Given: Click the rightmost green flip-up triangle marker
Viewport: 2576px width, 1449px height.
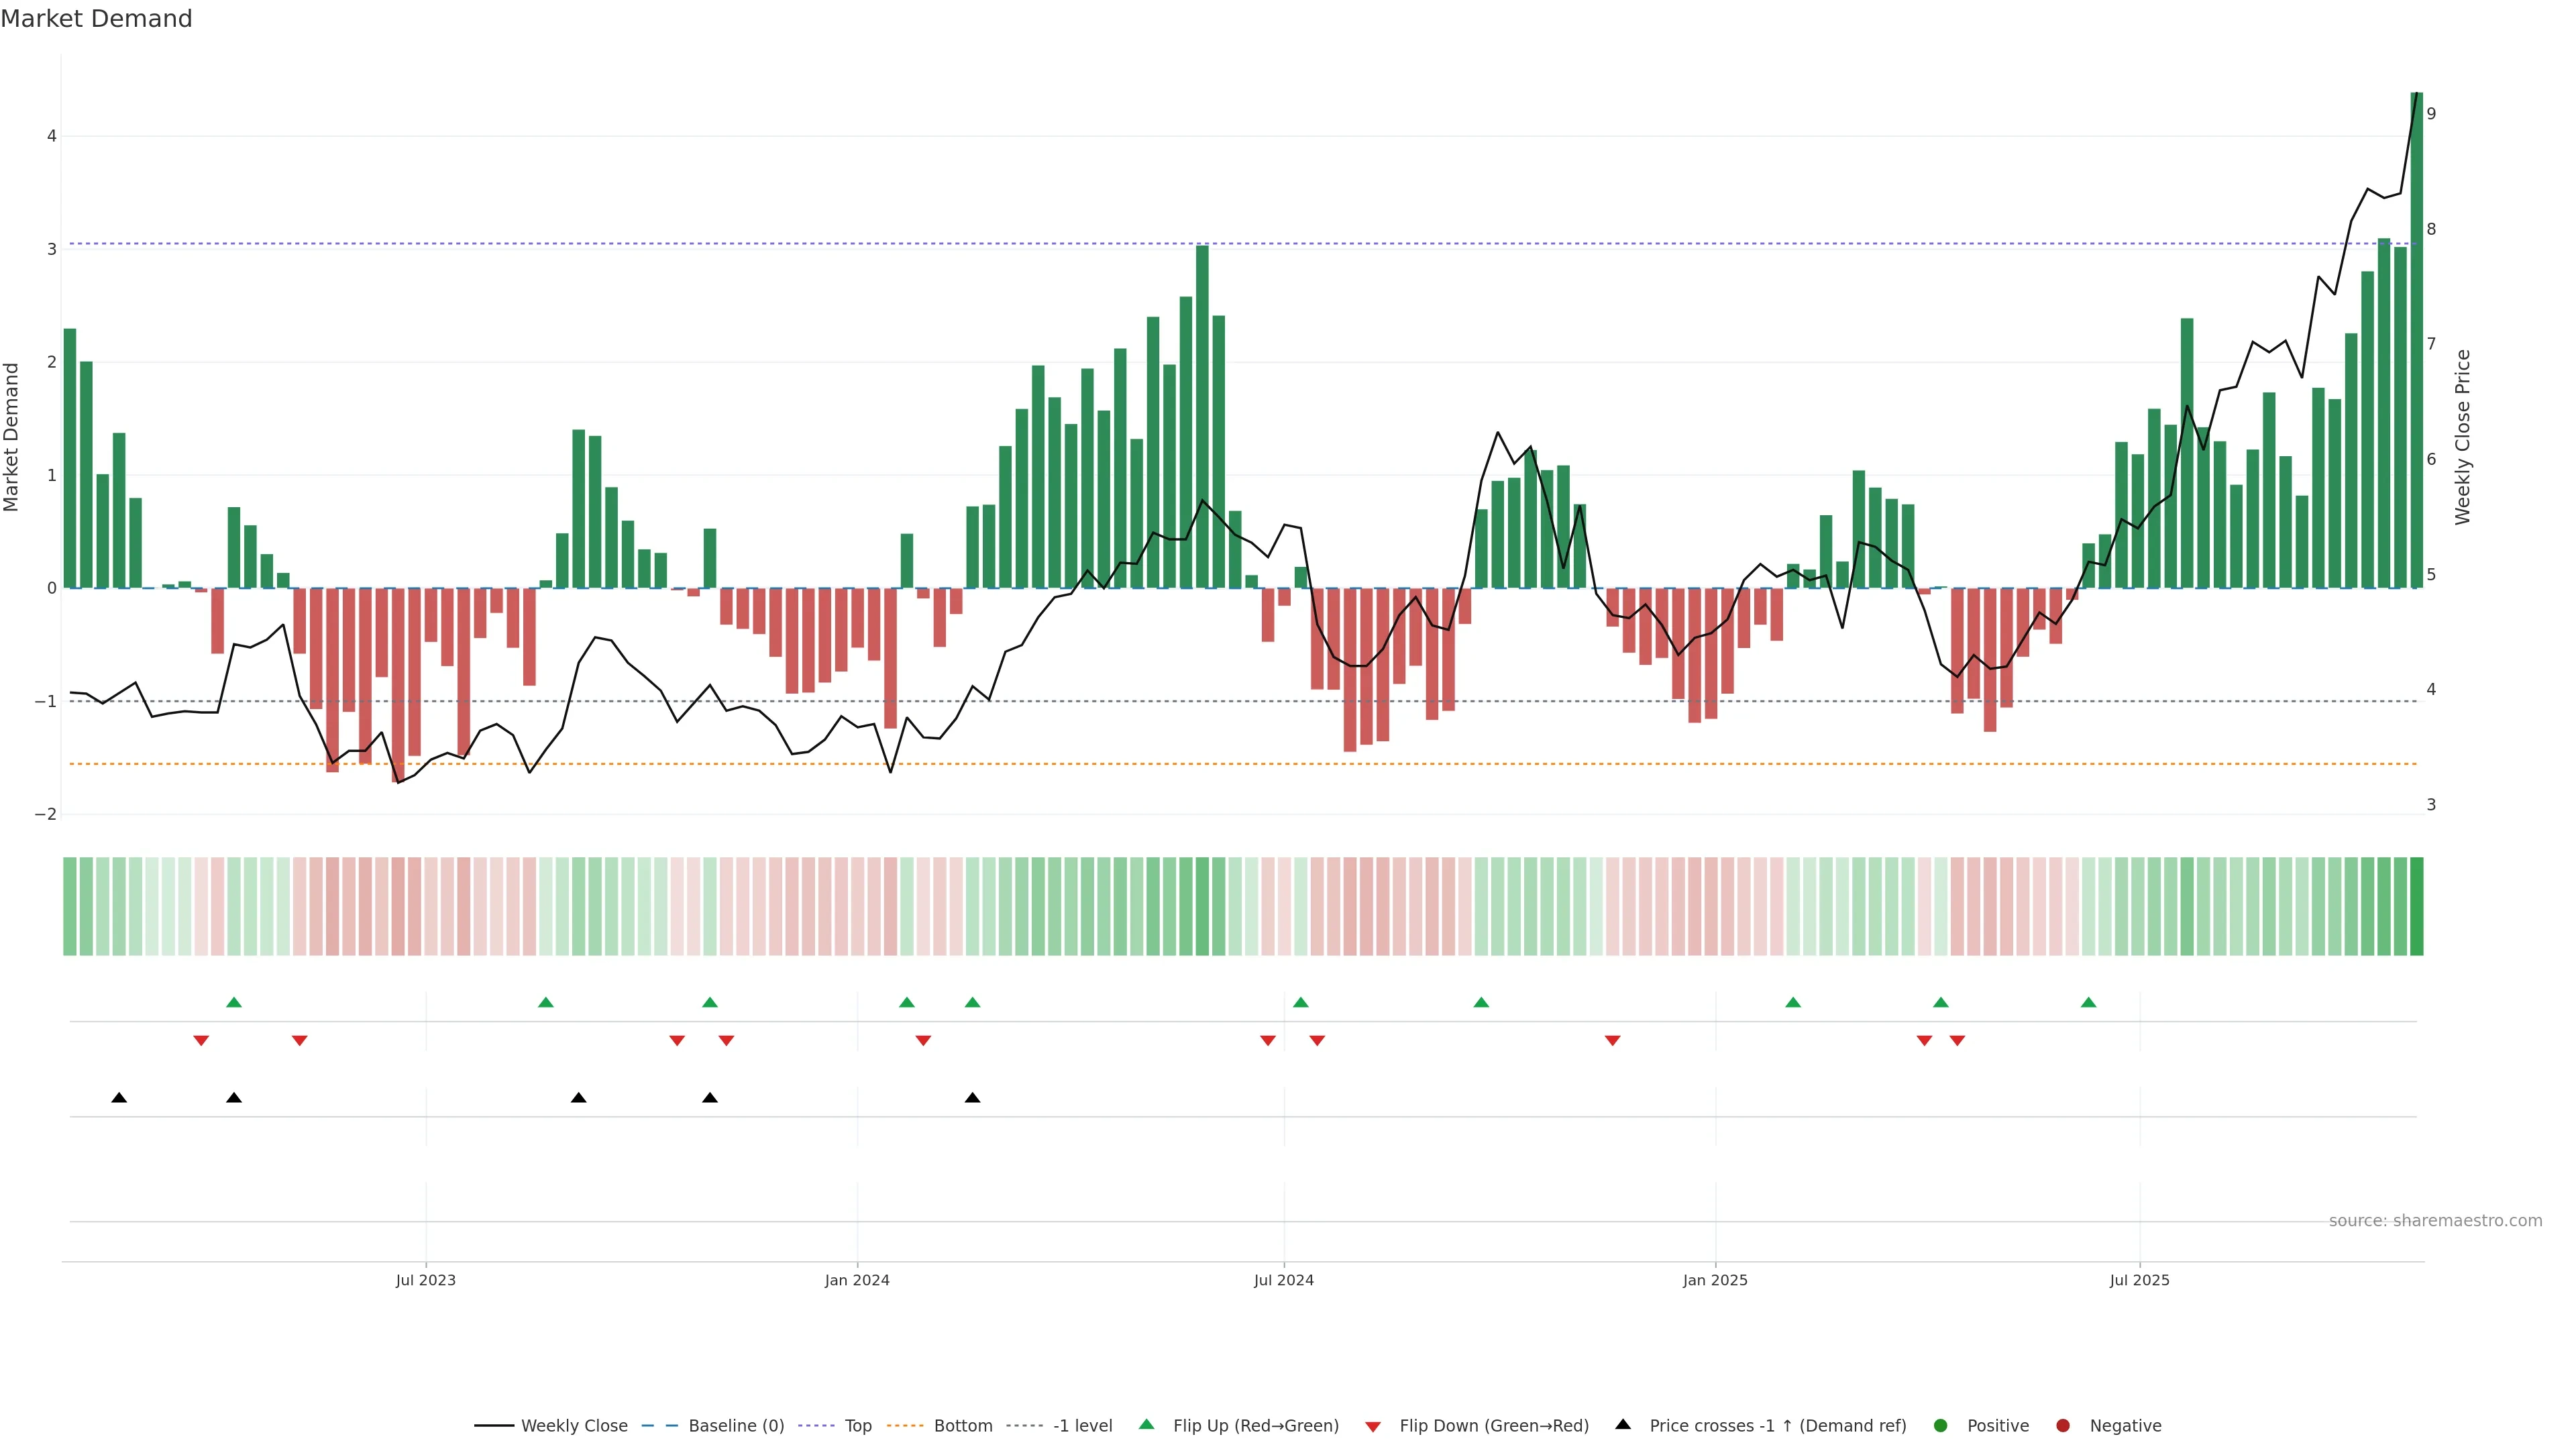Looking at the screenshot, I should (2088, 1003).
